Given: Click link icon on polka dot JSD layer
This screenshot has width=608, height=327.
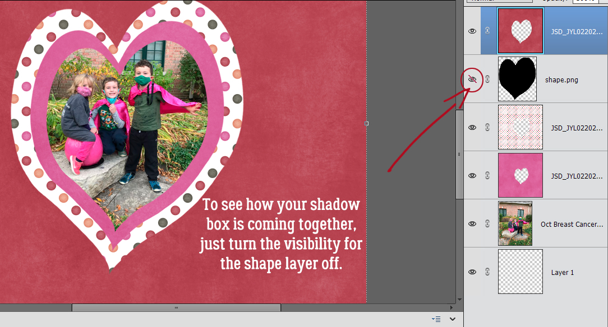Looking at the screenshot, I should (x=487, y=127).
